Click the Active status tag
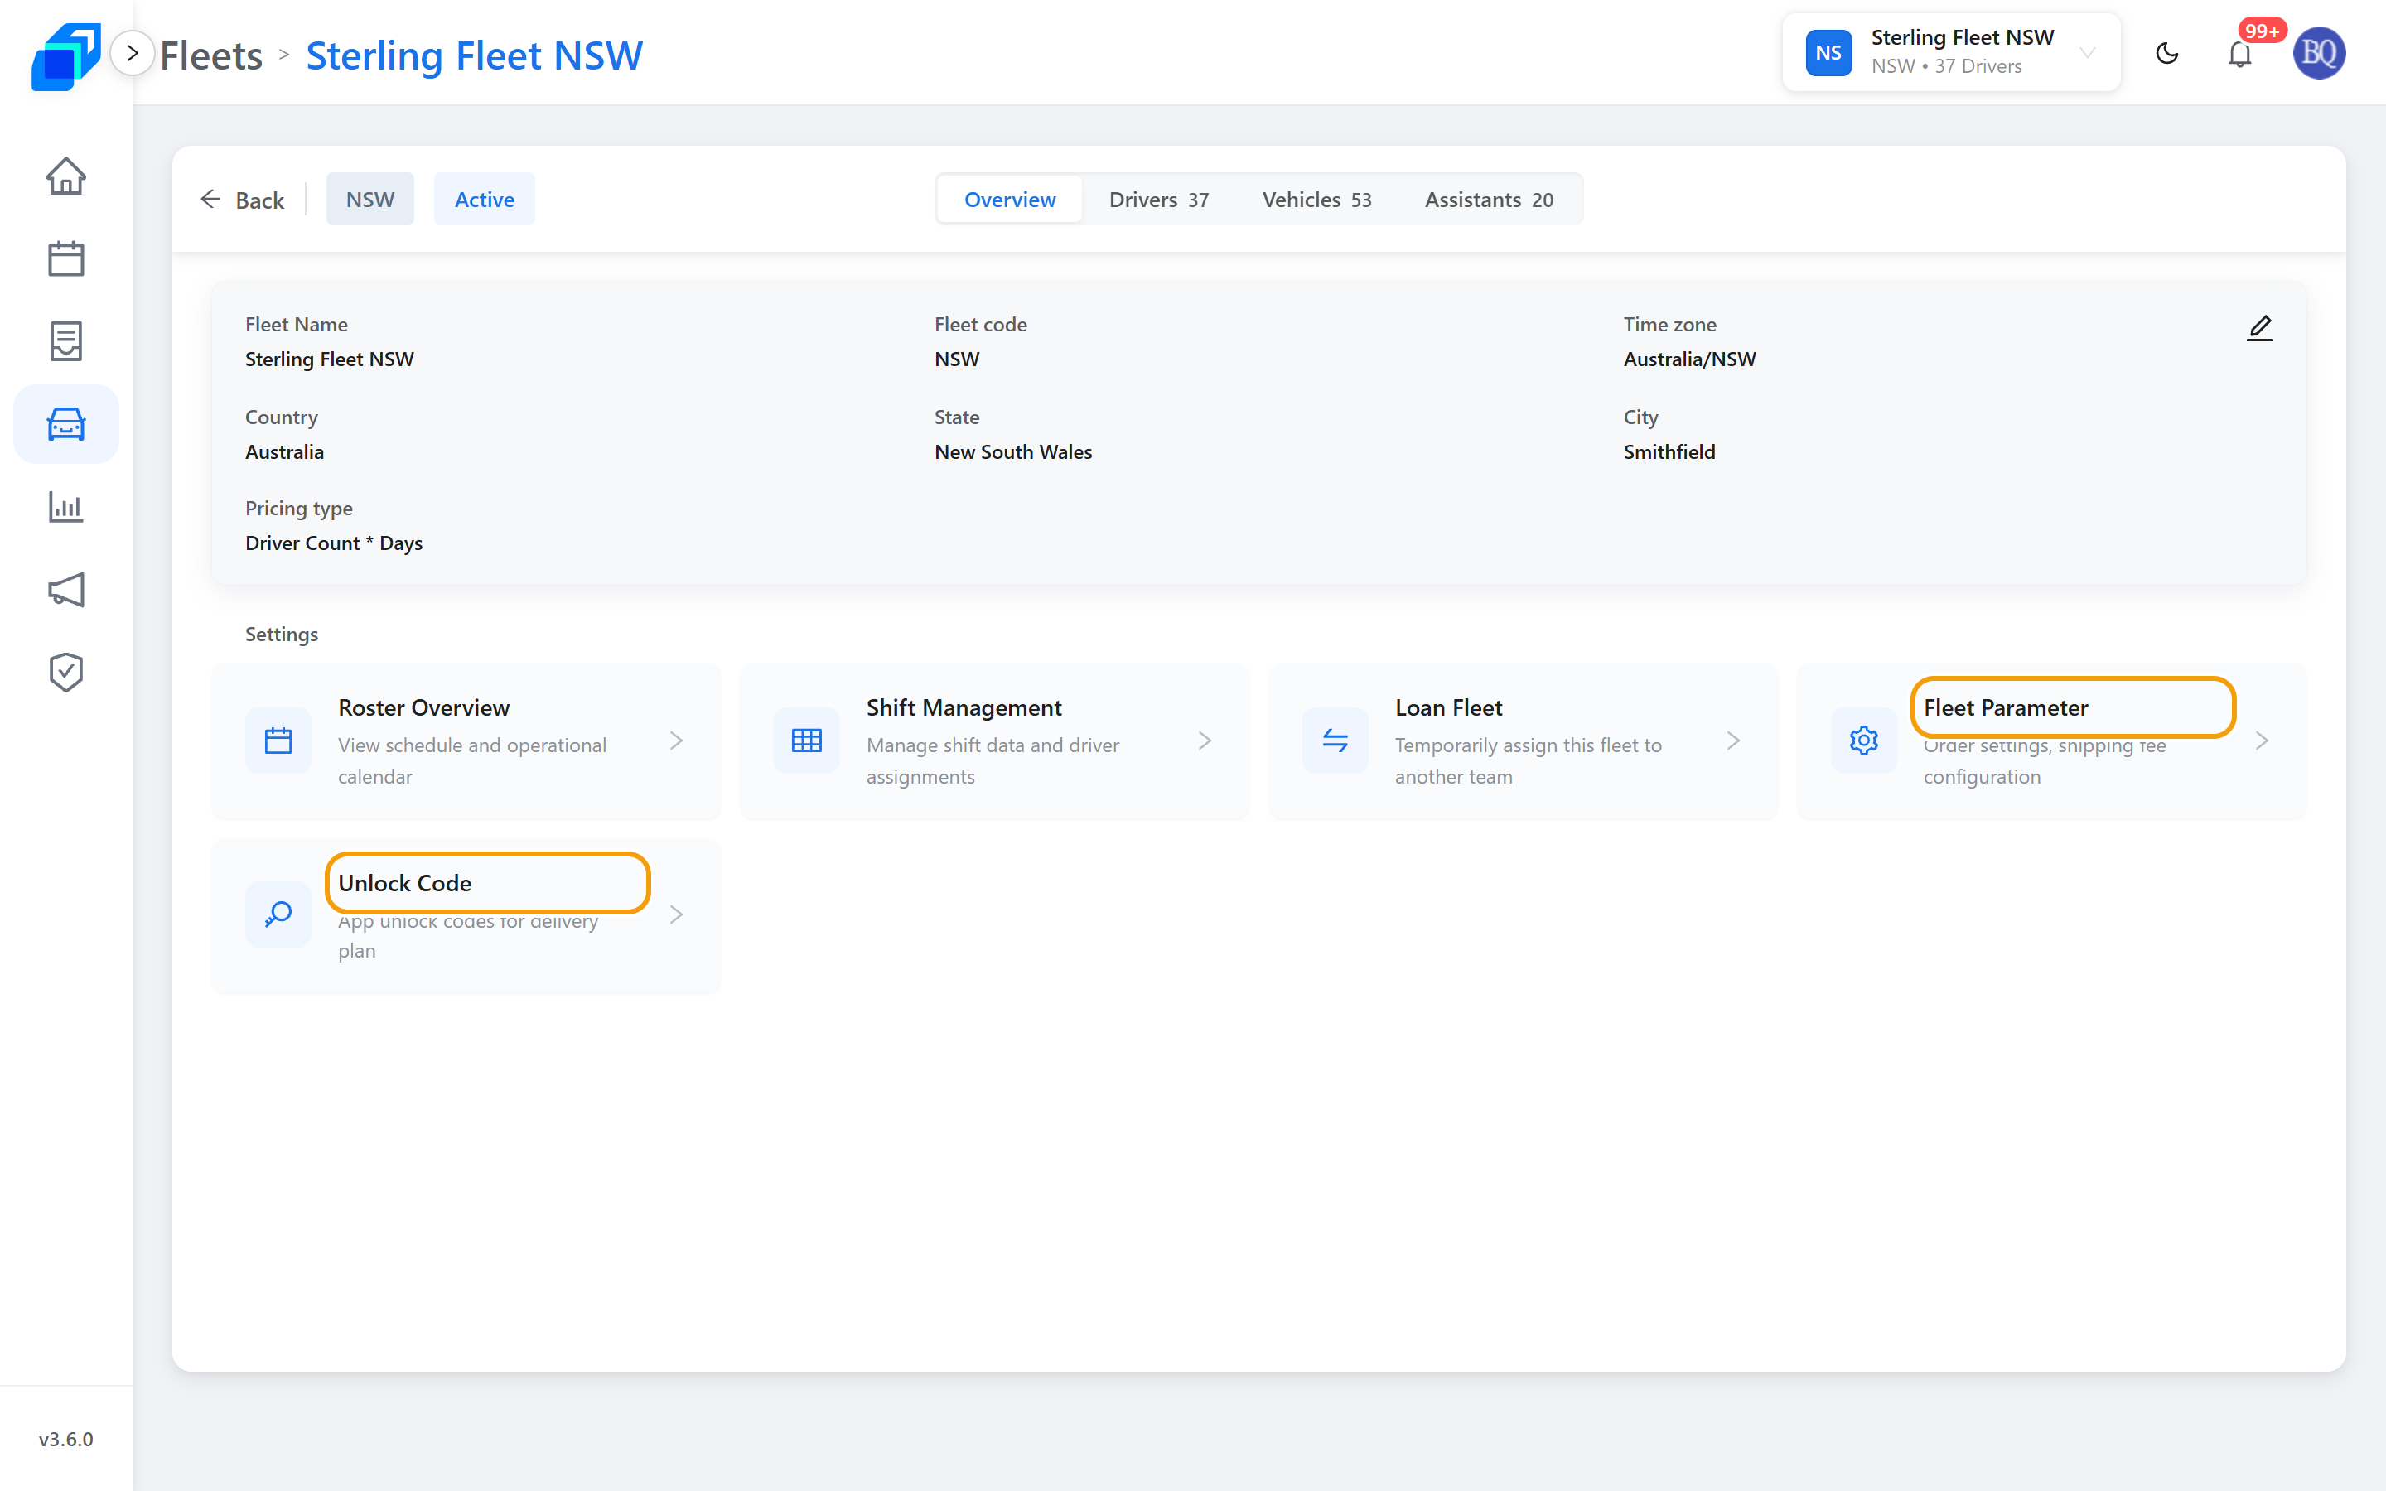Image resolution: width=2386 pixels, height=1491 pixels. [x=484, y=199]
